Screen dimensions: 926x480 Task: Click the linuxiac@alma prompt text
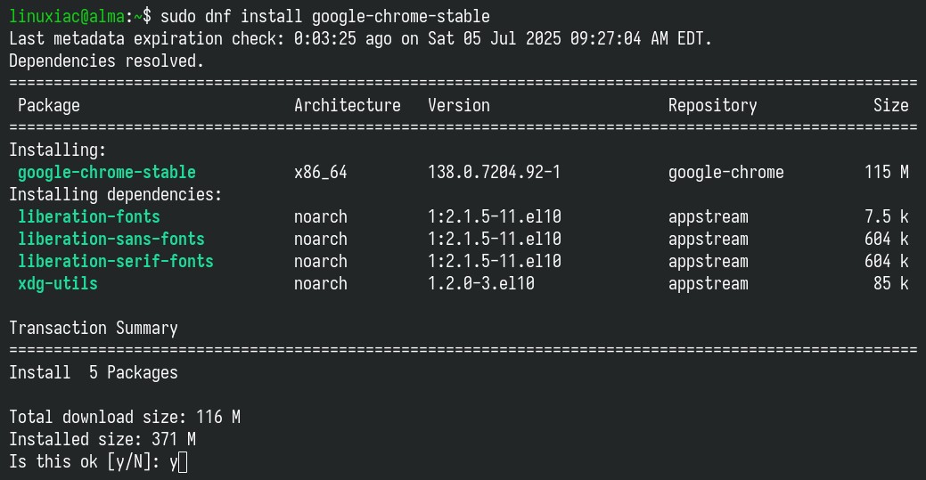67,16
